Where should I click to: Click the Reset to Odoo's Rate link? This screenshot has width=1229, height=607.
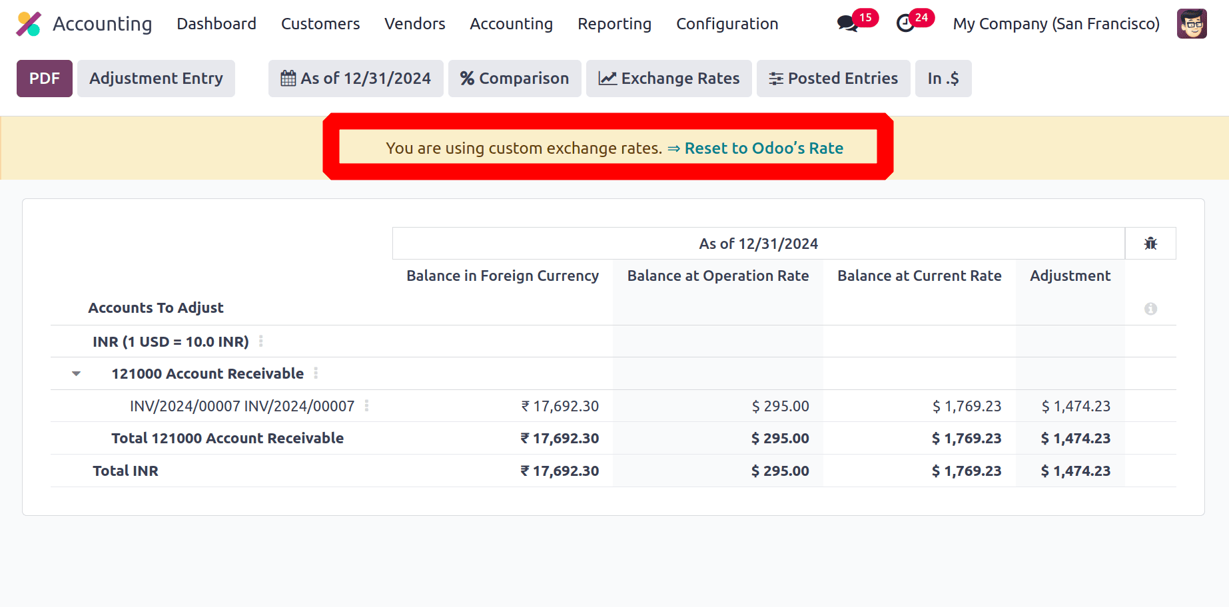coord(764,148)
